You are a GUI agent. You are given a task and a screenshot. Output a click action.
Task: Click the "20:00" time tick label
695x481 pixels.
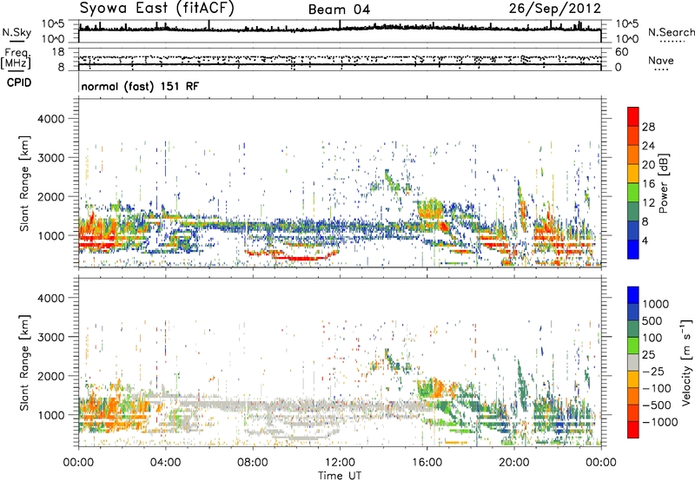(513, 463)
